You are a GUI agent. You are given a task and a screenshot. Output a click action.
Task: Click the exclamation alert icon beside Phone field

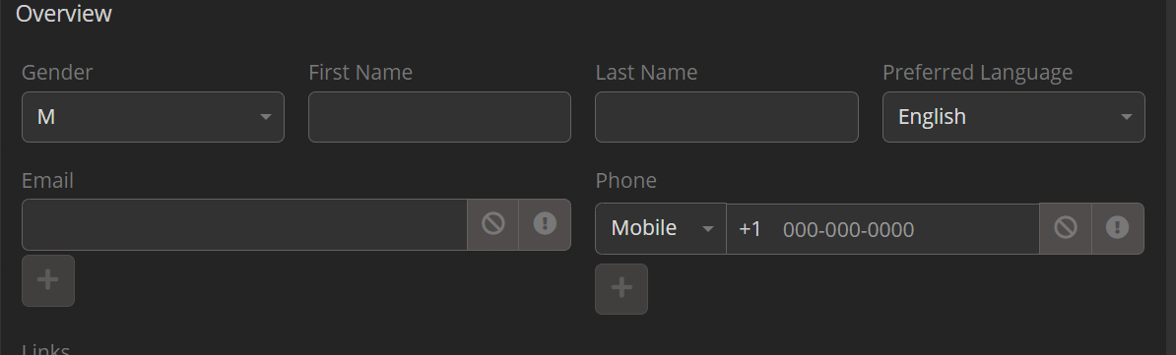coord(1117,228)
